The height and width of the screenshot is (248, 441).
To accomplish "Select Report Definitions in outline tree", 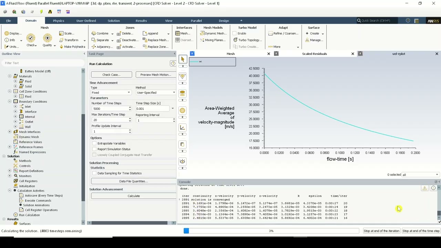I will click(x=31, y=171).
